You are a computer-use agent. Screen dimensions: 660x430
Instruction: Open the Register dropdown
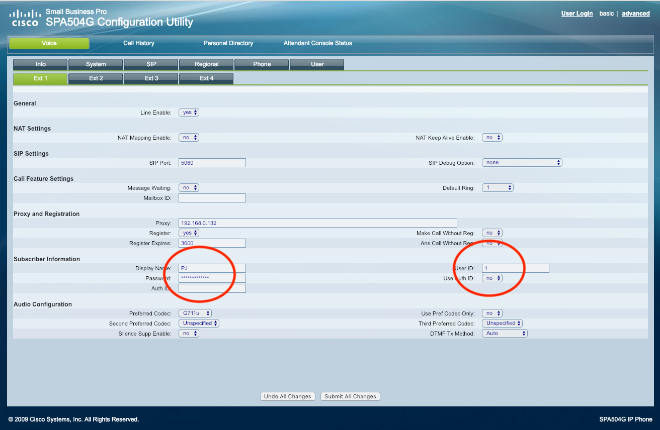pyautogui.click(x=189, y=233)
